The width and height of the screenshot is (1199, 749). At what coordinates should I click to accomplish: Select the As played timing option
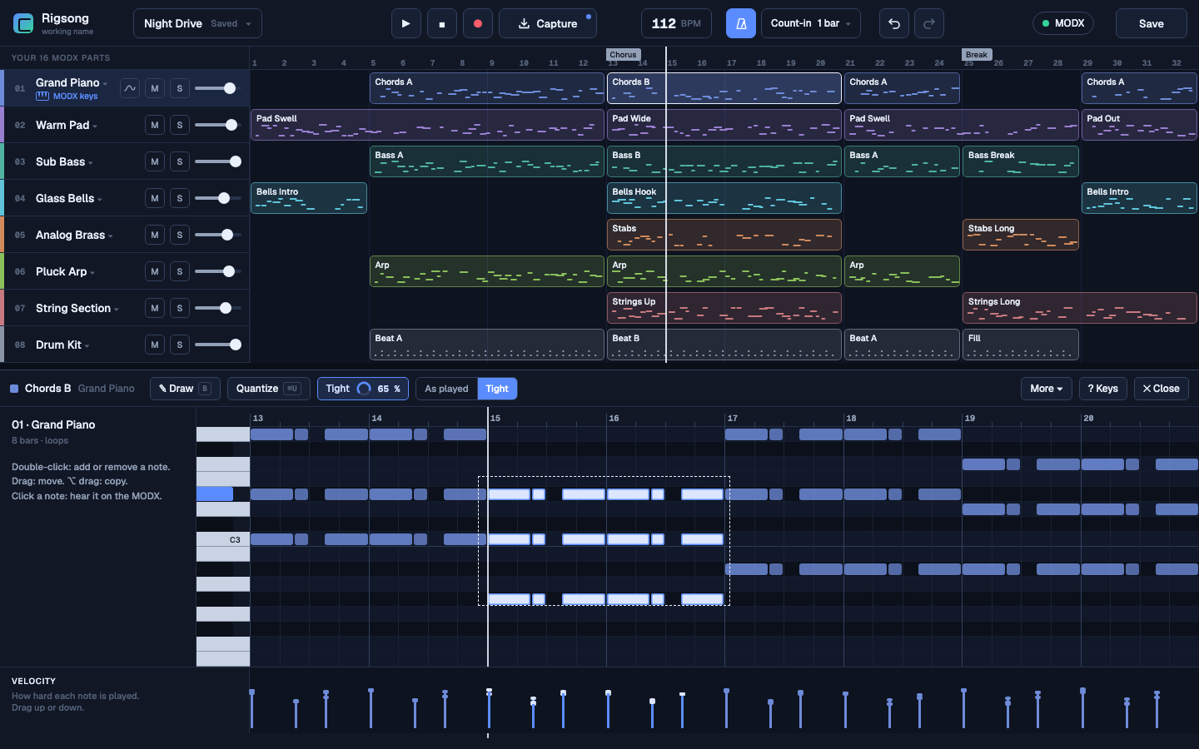(x=446, y=389)
